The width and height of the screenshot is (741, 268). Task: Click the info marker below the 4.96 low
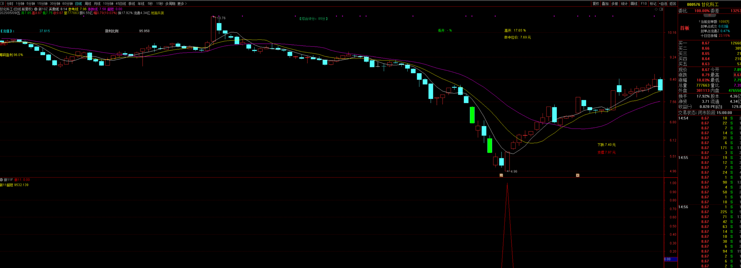[x=501, y=175]
